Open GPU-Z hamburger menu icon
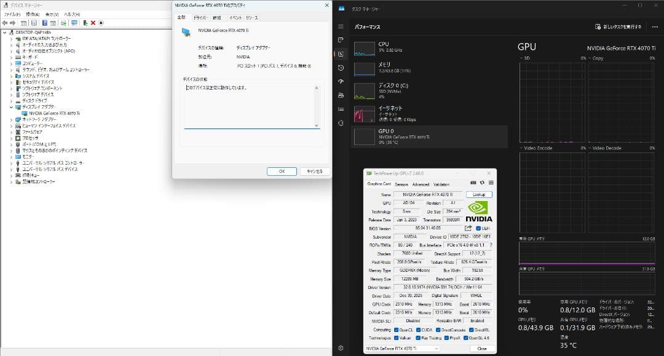This screenshot has width=664, height=356. pos(491,183)
